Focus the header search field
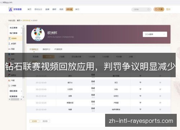This screenshot has height=130, width=180. pos(141,9)
